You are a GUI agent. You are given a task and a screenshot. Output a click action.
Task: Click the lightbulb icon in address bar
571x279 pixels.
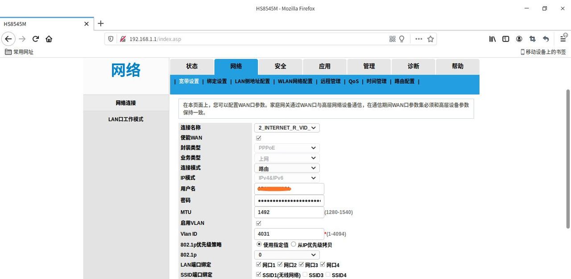pos(401,39)
